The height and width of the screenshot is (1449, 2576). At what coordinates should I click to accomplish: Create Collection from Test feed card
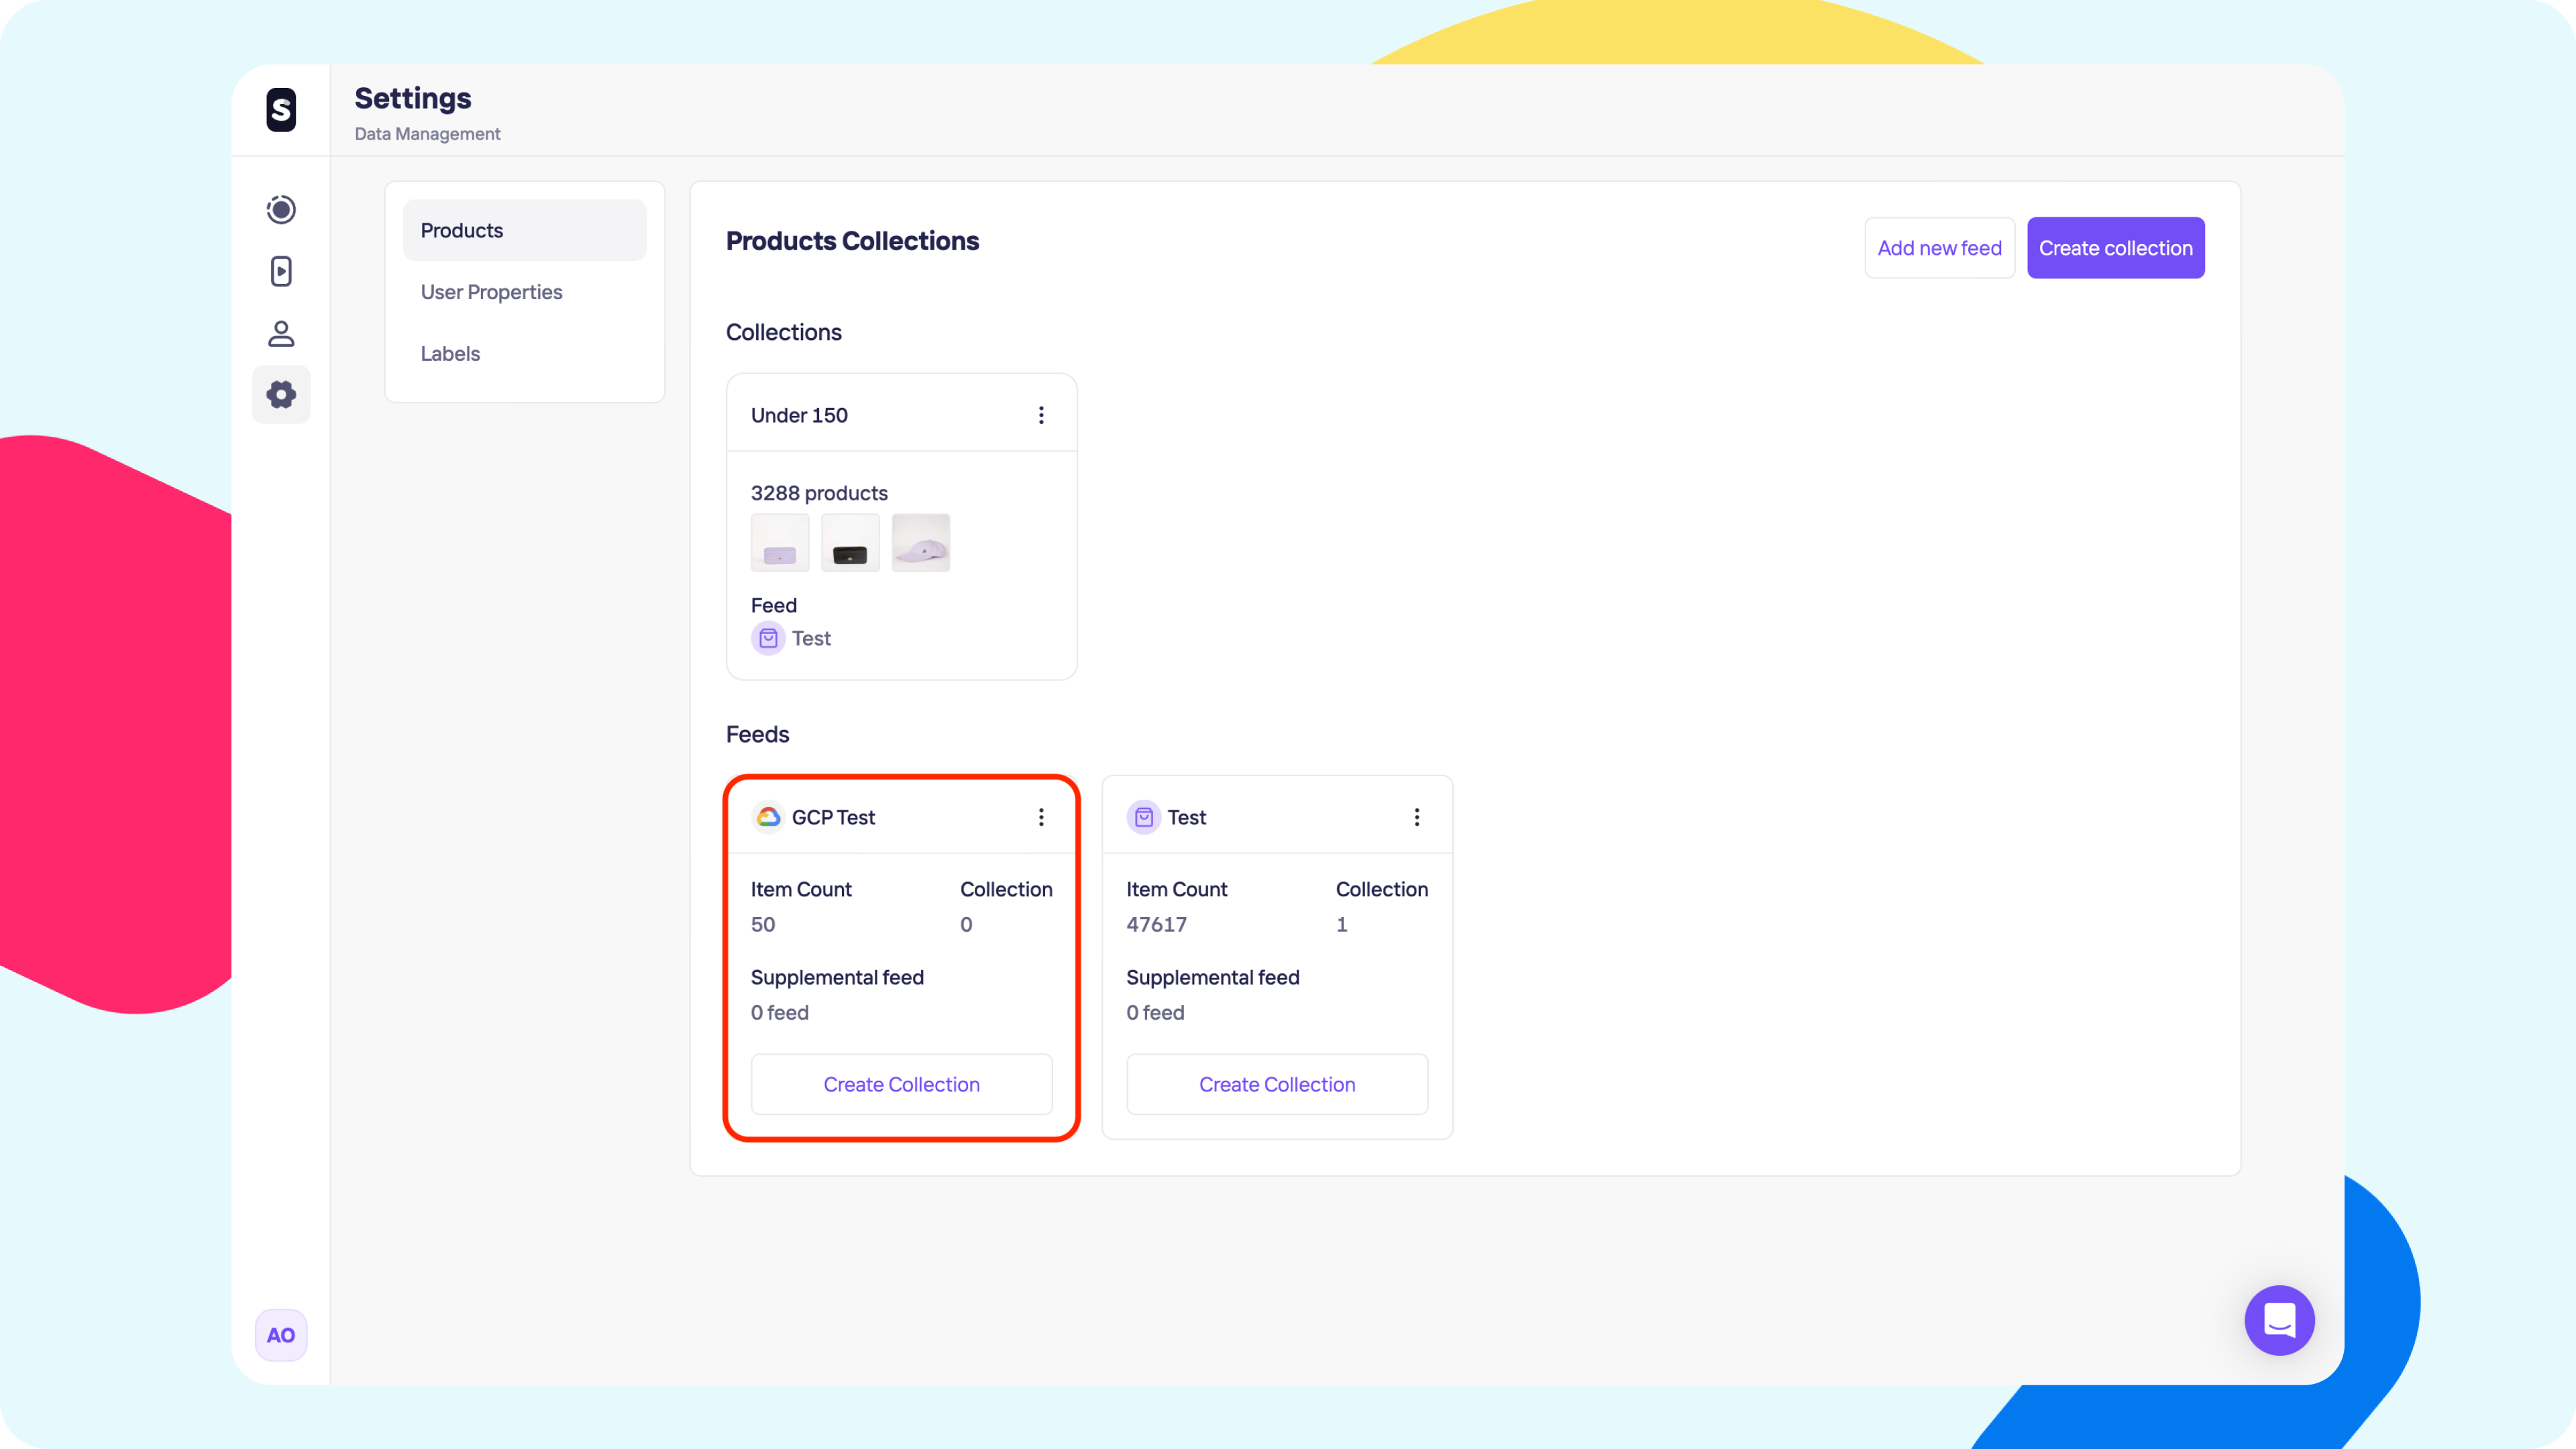pyautogui.click(x=1277, y=1084)
